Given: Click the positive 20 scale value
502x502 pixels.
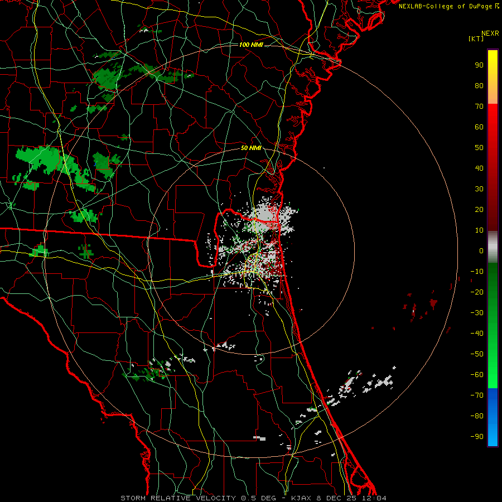Looking at the screenshot, I should (479, 209).
